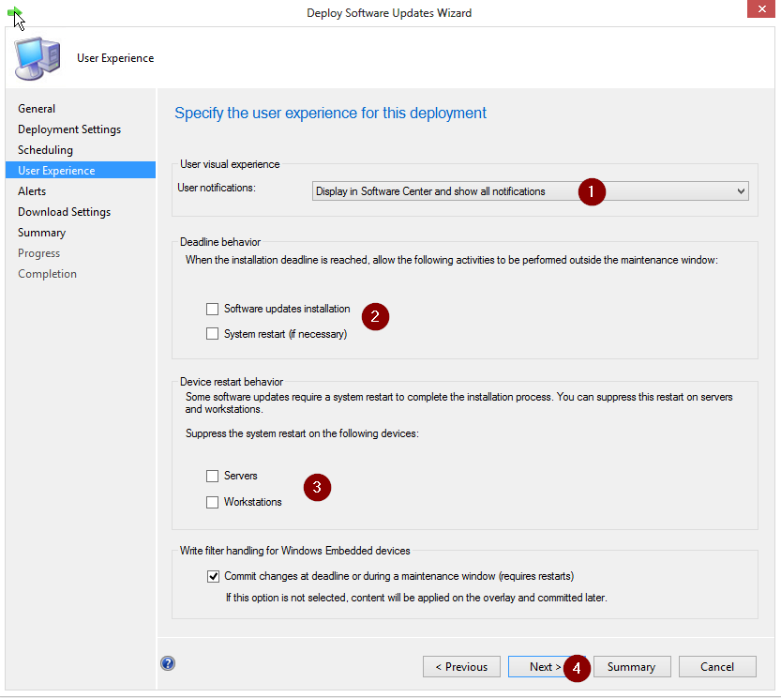The width and height of the screenshot is (781, 698).
Task: Go to the General wizard page
Action: tap(37, 109)
